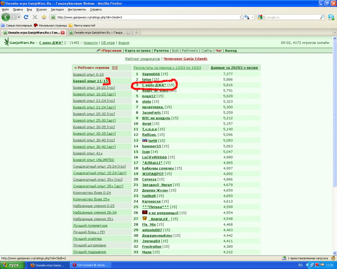Open Лента новостей bookmark

pyautogui.click(x=82, y=25)
